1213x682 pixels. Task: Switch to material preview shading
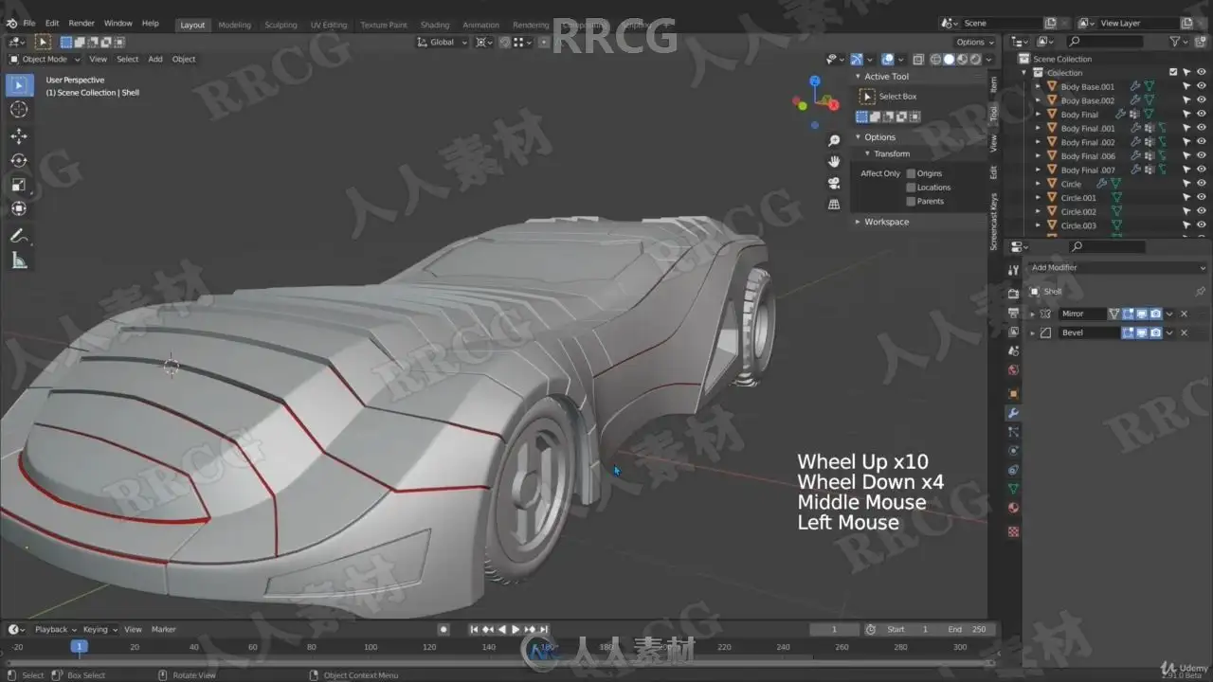pos(963,59)
